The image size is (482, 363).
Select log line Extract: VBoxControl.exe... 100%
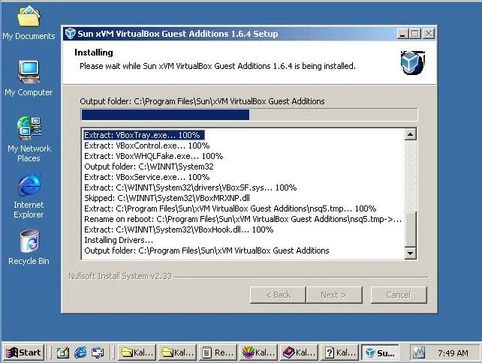[x=147, y=145]
